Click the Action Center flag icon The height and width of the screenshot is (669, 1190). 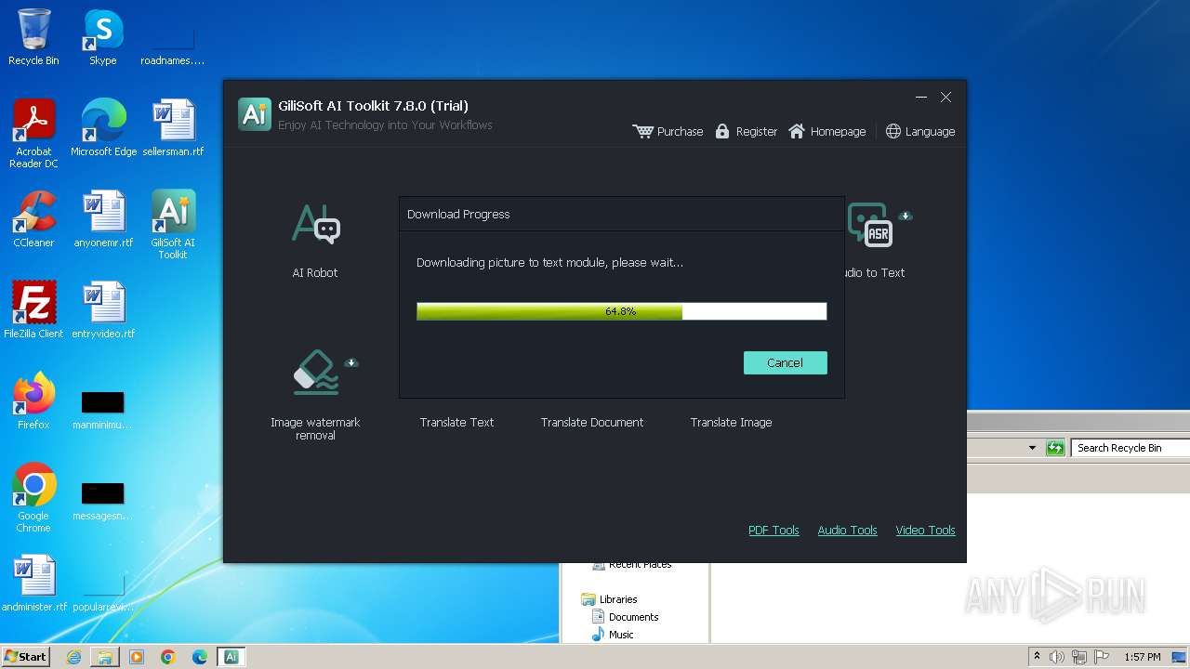(1102, 657)
